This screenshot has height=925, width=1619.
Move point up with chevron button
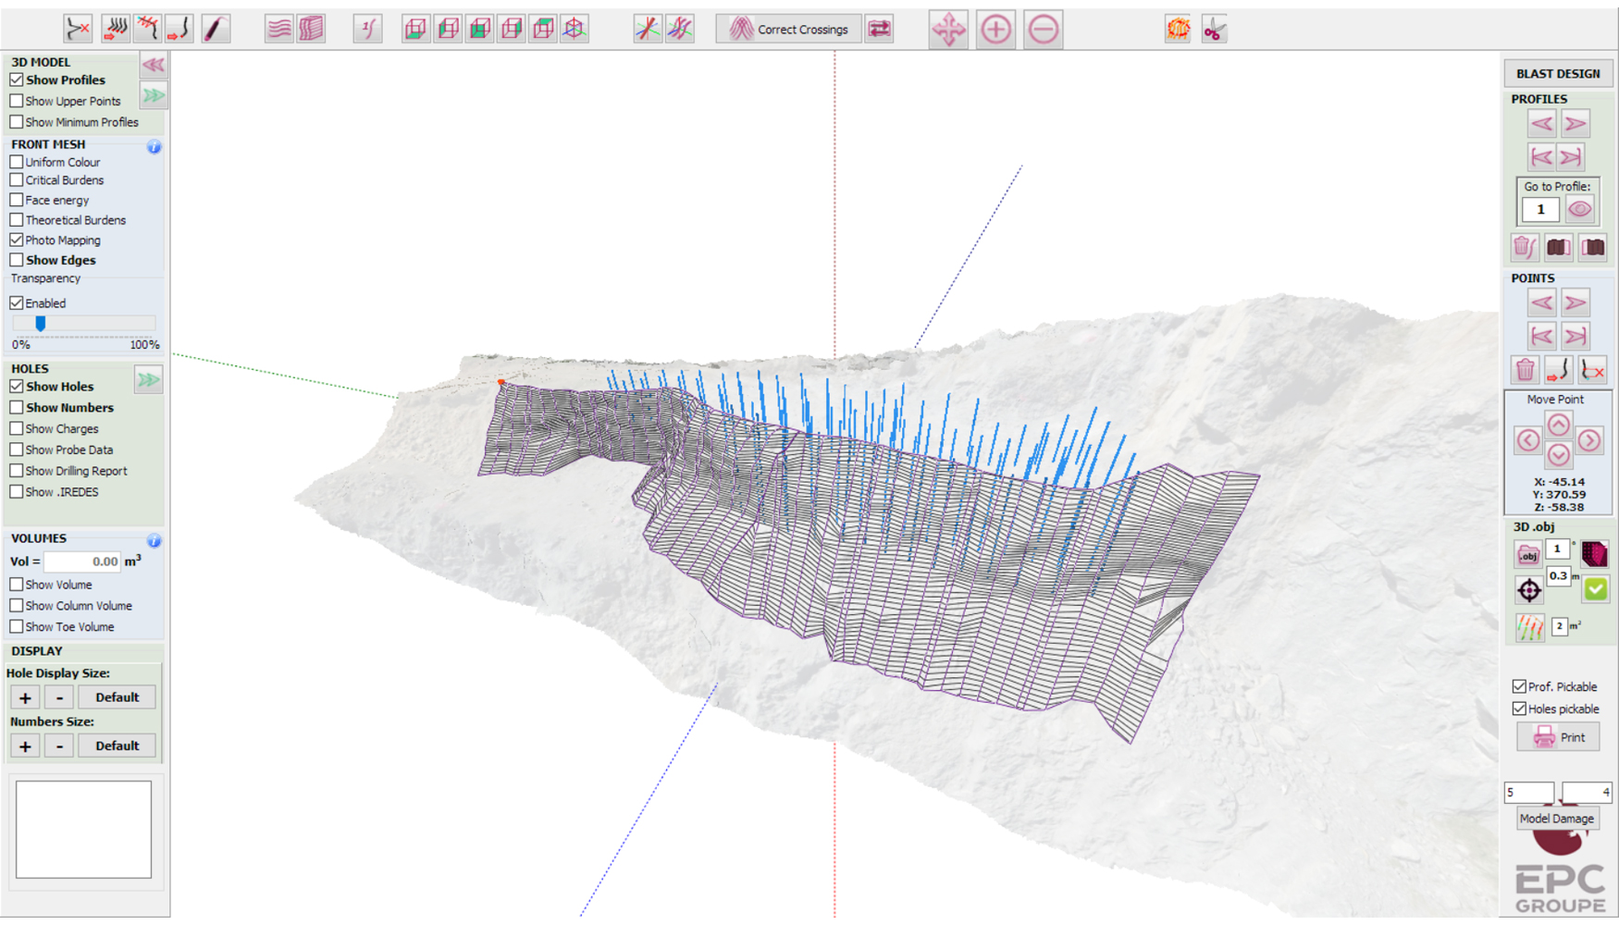[1558, 425]
